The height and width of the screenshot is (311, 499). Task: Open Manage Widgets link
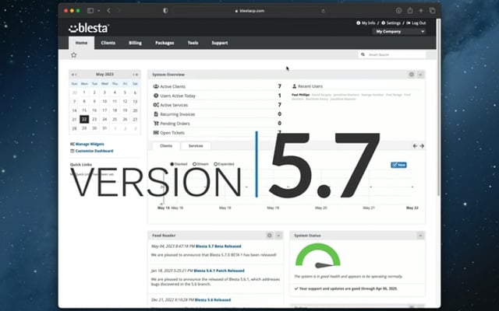pos(90,144)
